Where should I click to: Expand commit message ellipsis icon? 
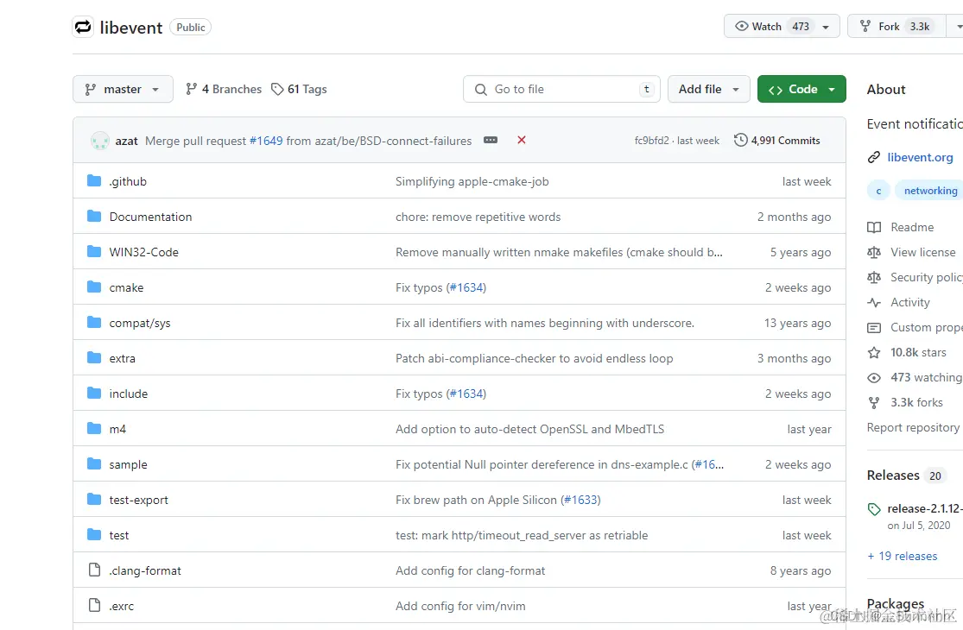[490, 140]
